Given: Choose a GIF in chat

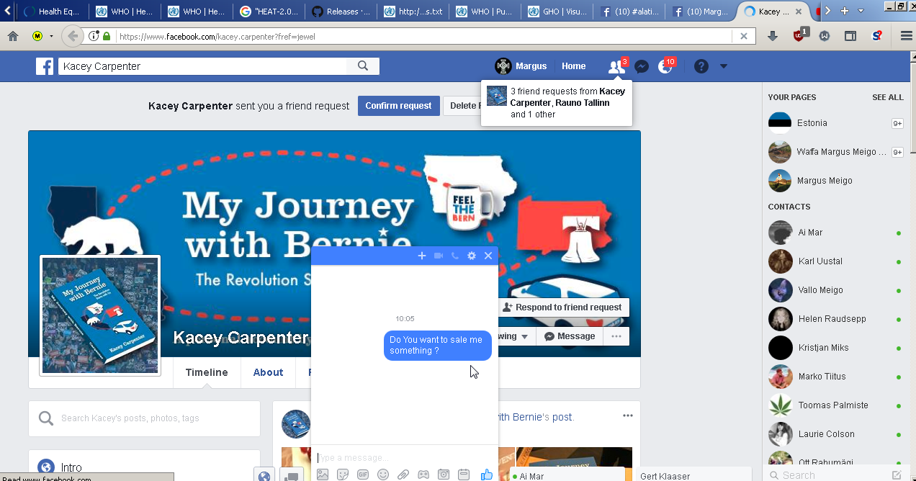Looking at the screenshot, I should point(363,475).
